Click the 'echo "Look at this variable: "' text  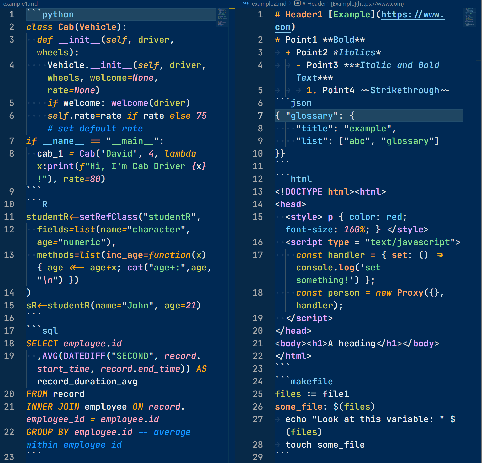click(x=365, y=419)
